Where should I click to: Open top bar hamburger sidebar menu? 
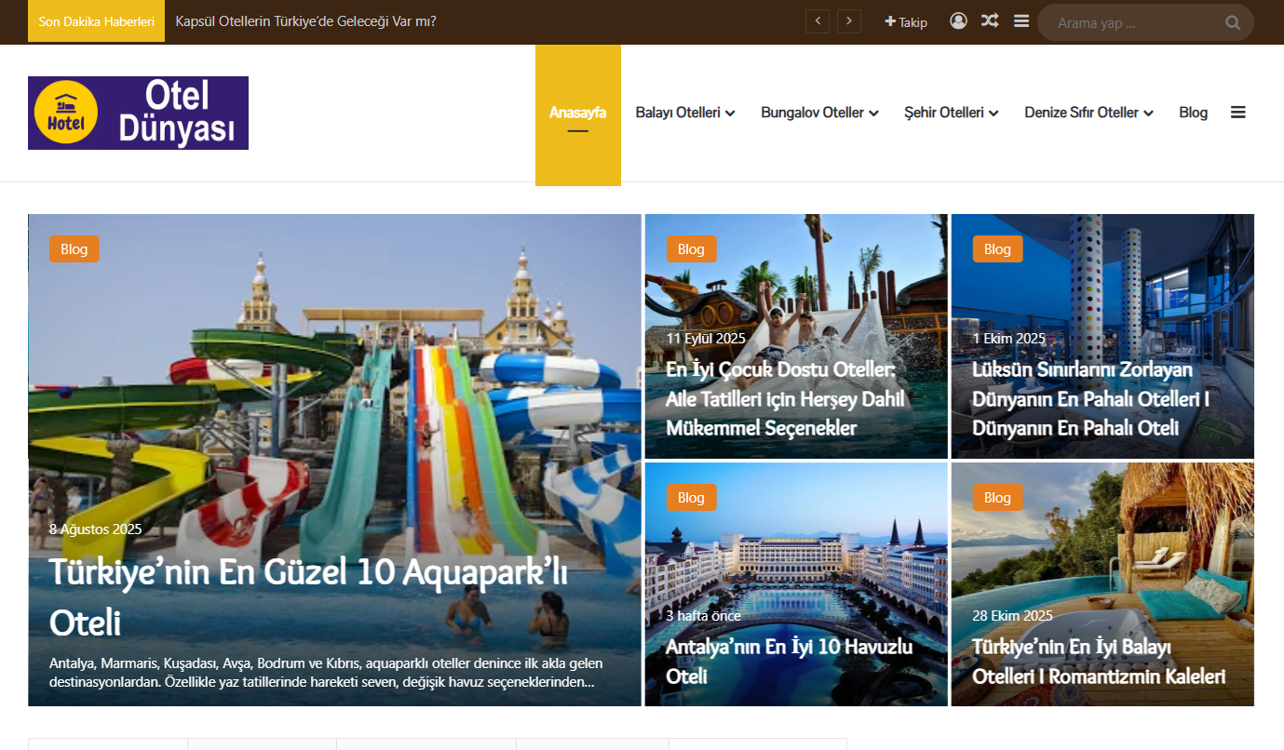click(1021, 21)
